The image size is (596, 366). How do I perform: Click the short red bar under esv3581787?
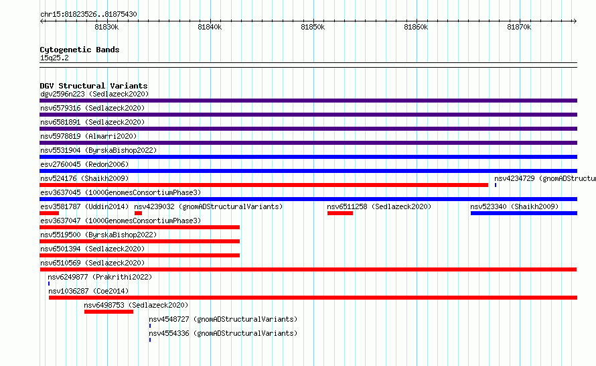tap(49, 213)
